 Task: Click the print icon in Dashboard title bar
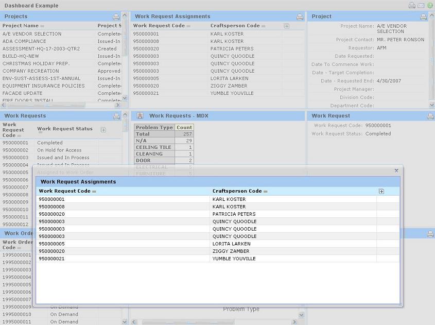[x=412, y=6]
